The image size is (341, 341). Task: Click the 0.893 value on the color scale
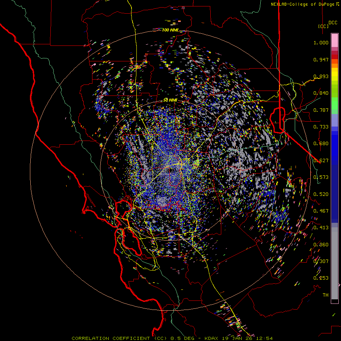pyautogui.click(x=321, y=76)
